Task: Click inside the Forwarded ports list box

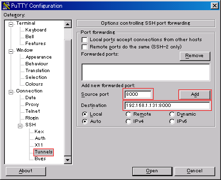Action: tap(146, 72)
